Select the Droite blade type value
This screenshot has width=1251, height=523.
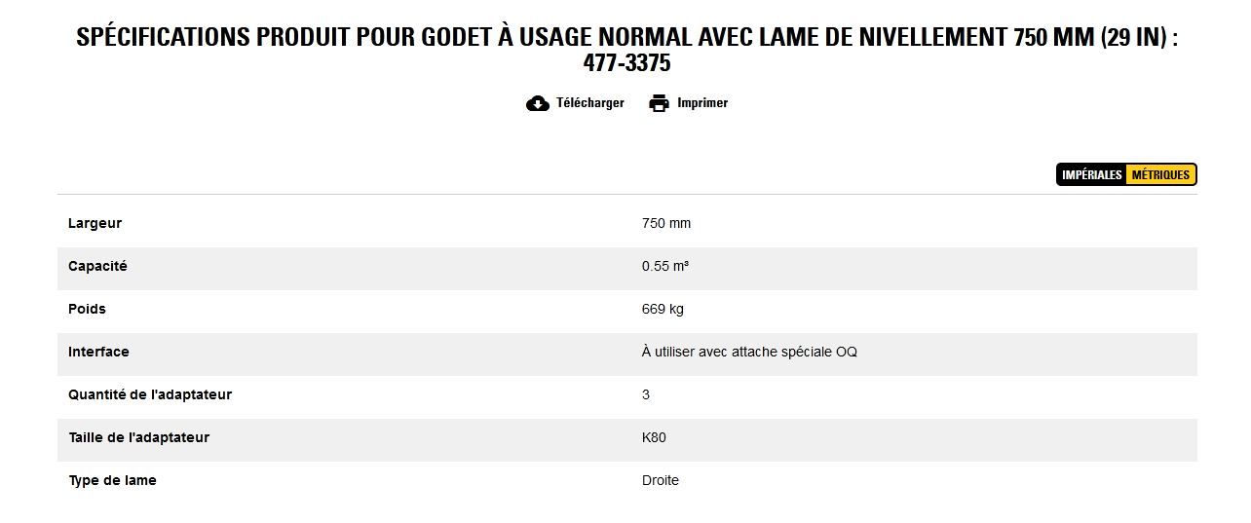tap(661, 481)
